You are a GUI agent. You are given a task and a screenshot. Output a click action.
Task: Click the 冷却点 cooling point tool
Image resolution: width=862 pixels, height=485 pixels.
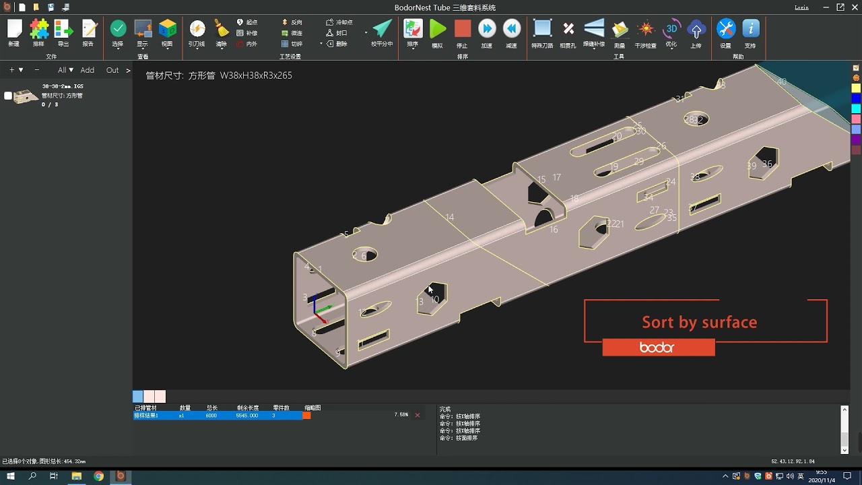click(x=339, y=22)
